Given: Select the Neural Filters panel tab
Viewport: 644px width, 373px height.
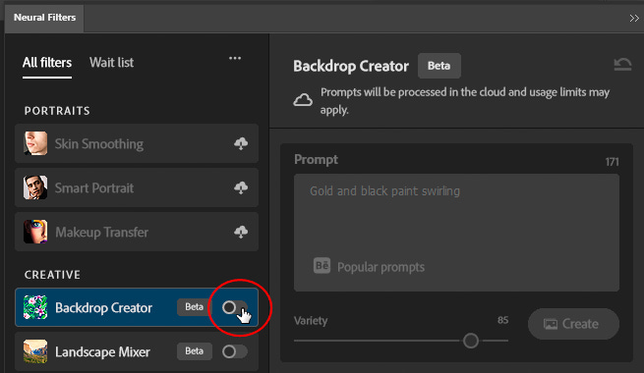Looking at the screenshot, I should pyautogui.click(x=44, y=18).
